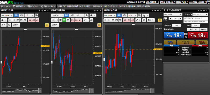The image size is (210, 95).
Task: Increase lot quantity with plus button
Action: (x=180, y=19)
